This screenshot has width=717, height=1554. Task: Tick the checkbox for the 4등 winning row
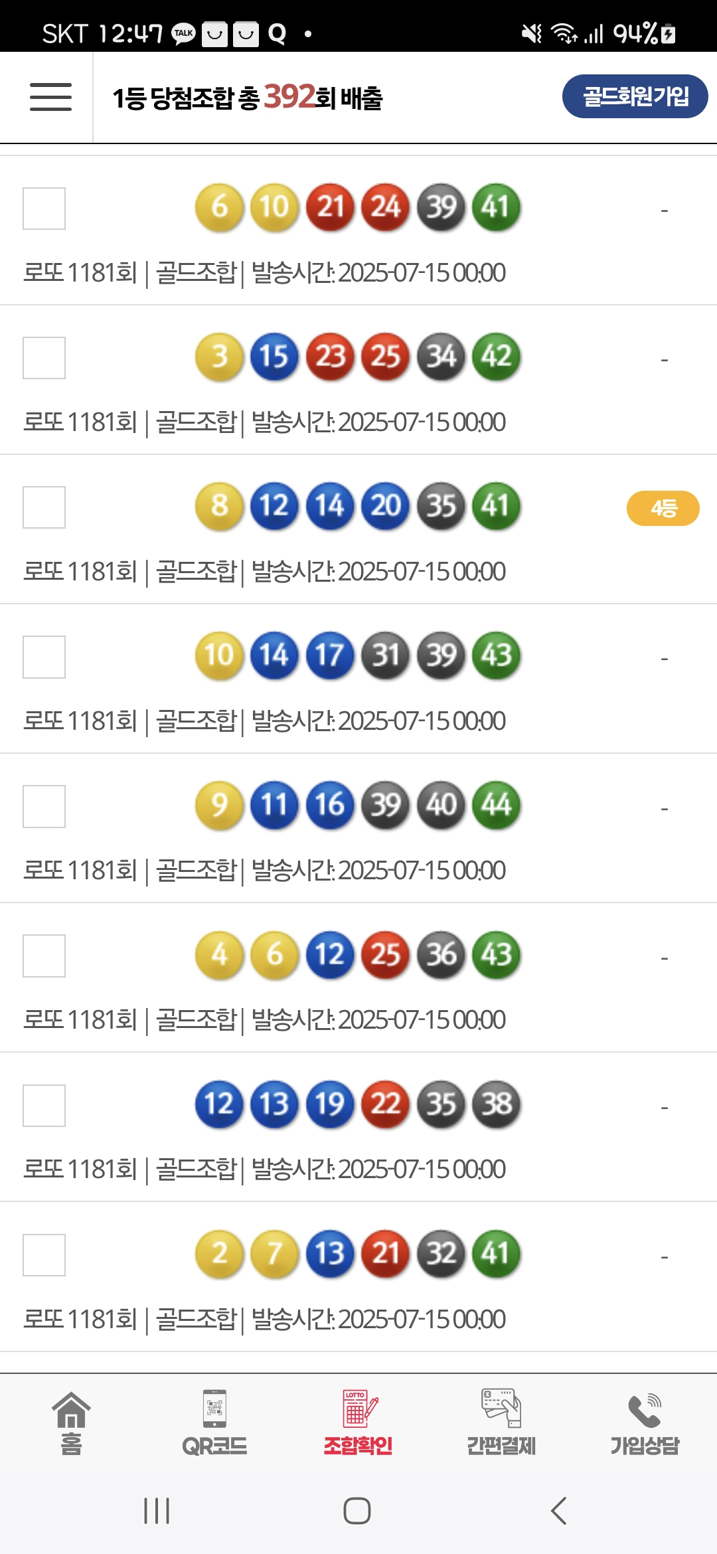44,507
